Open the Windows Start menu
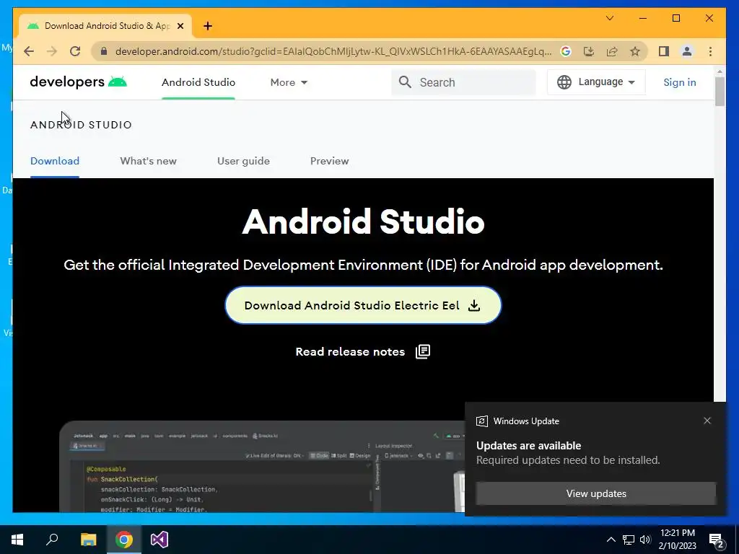This screenshot has height=554, width=739. pyautogui.click(x=17, y=540)
